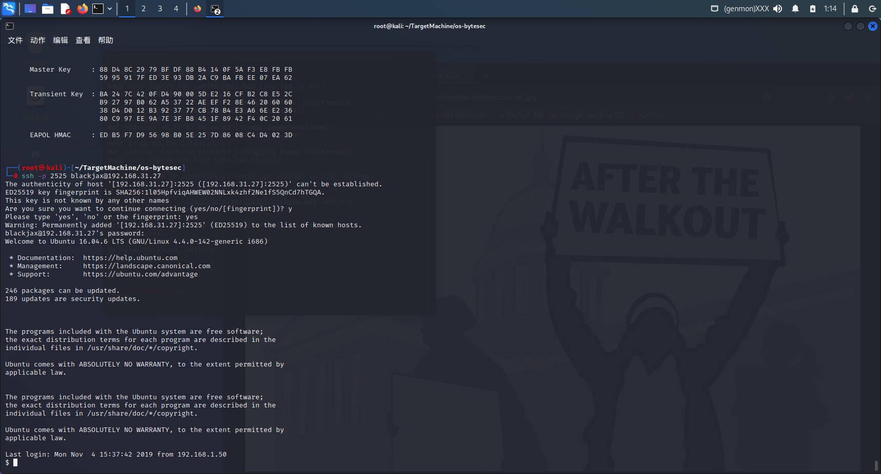Open the 帮助 menu

pyautogui.click(x=106, y=40)
